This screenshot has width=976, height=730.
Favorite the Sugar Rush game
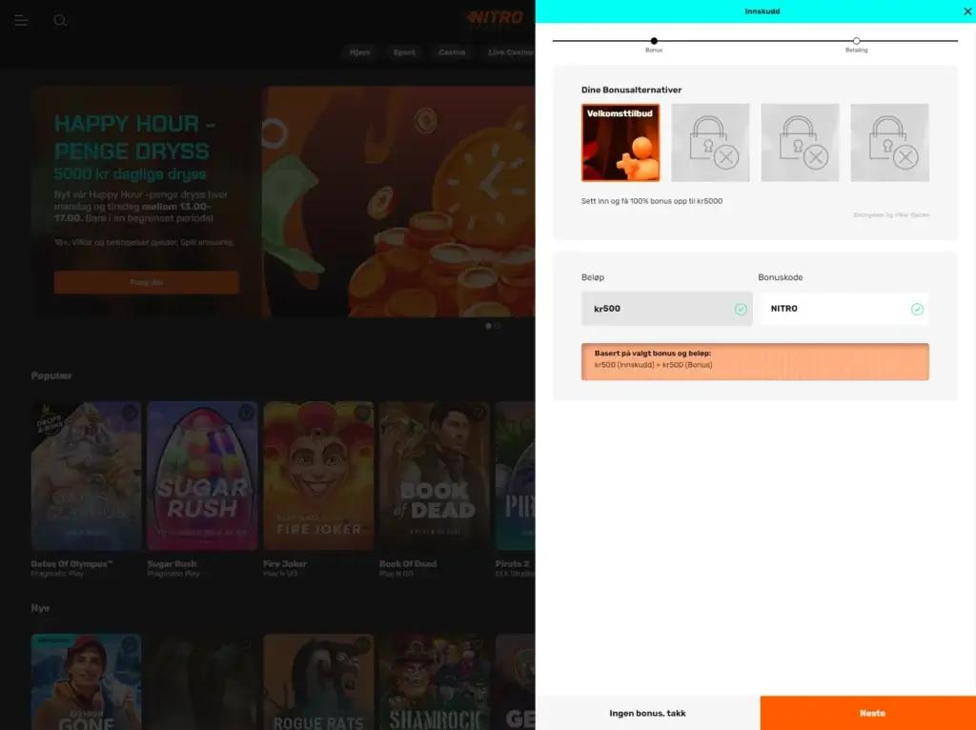tap(246, 413)
